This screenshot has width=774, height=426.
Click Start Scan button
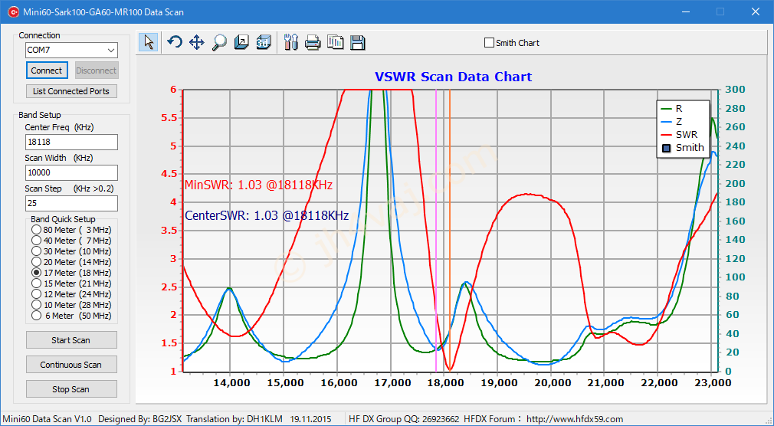point(71,340)
